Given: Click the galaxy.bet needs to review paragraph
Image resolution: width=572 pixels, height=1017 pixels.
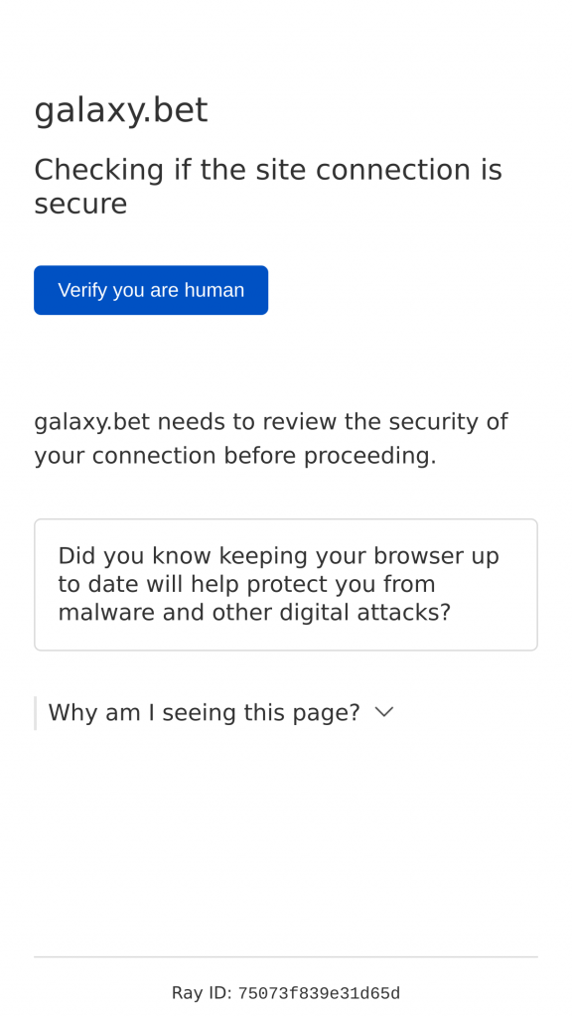Looking at the screenshot, I should (x=271, y=438).
